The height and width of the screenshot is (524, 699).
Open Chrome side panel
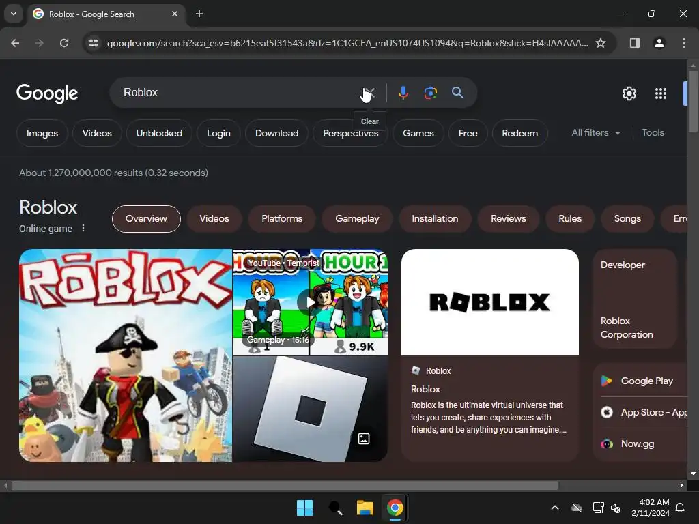coord(634,43)
